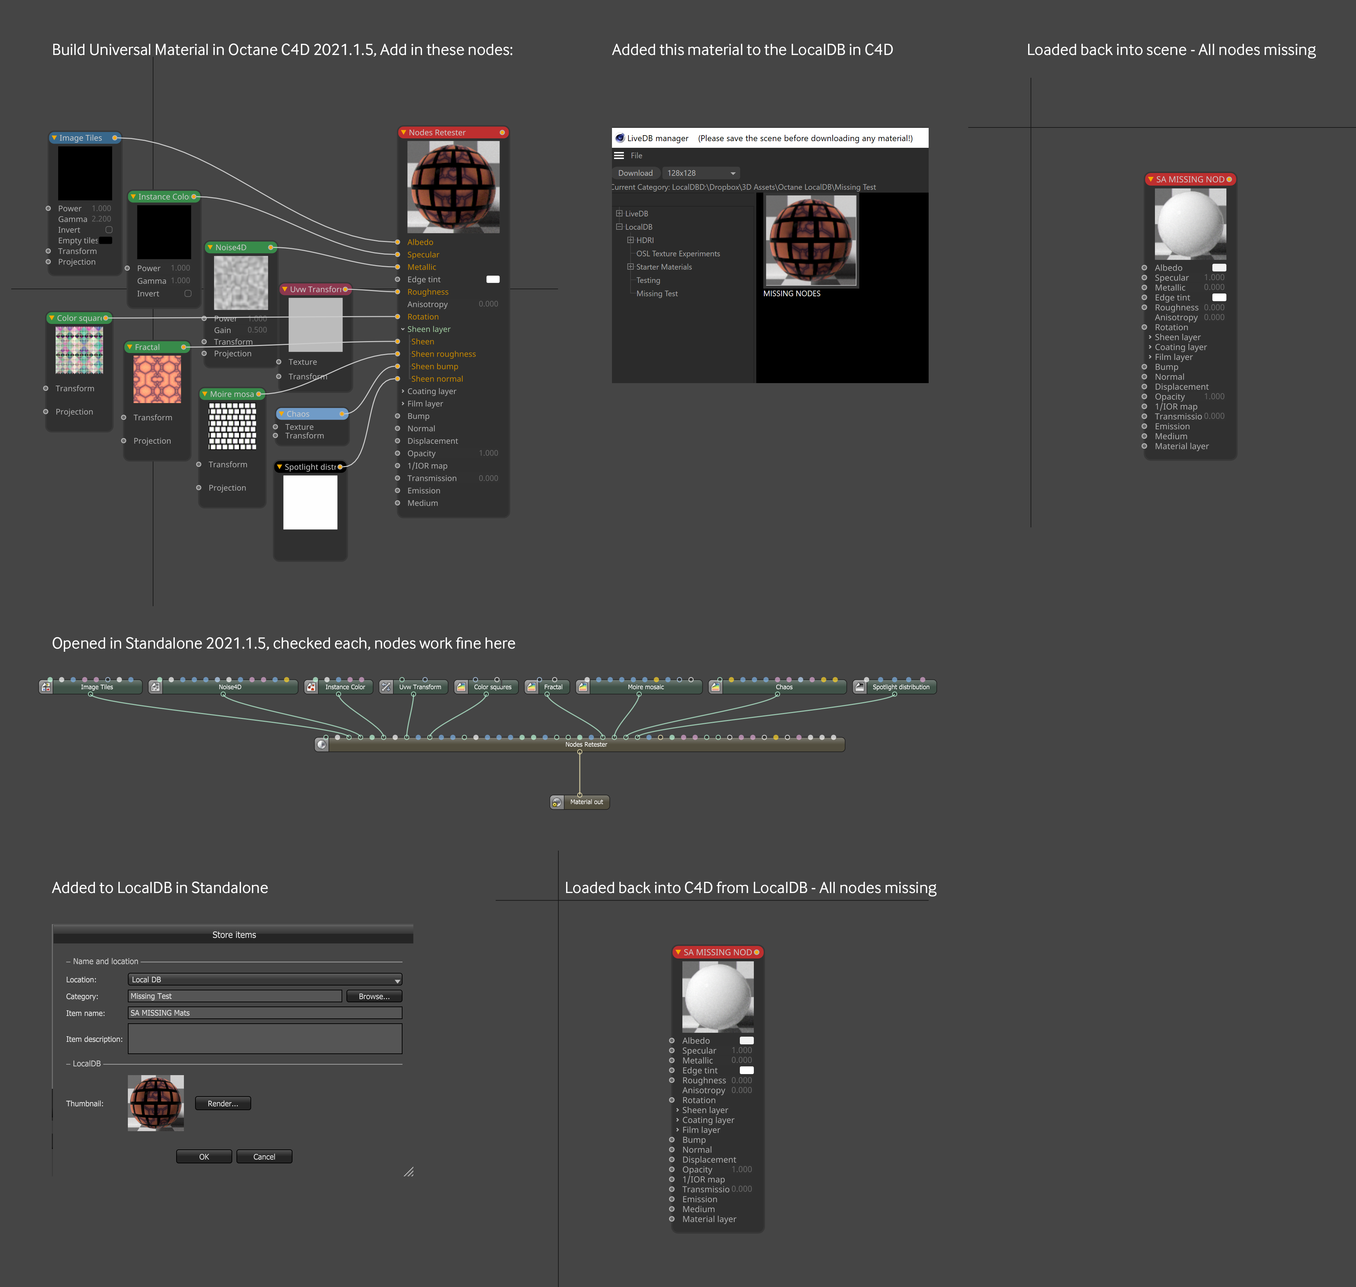This screenshot has width=1356, height=1287.
Task: Click the Uvw Transform standalone node icon
Action: click(386, 687)
